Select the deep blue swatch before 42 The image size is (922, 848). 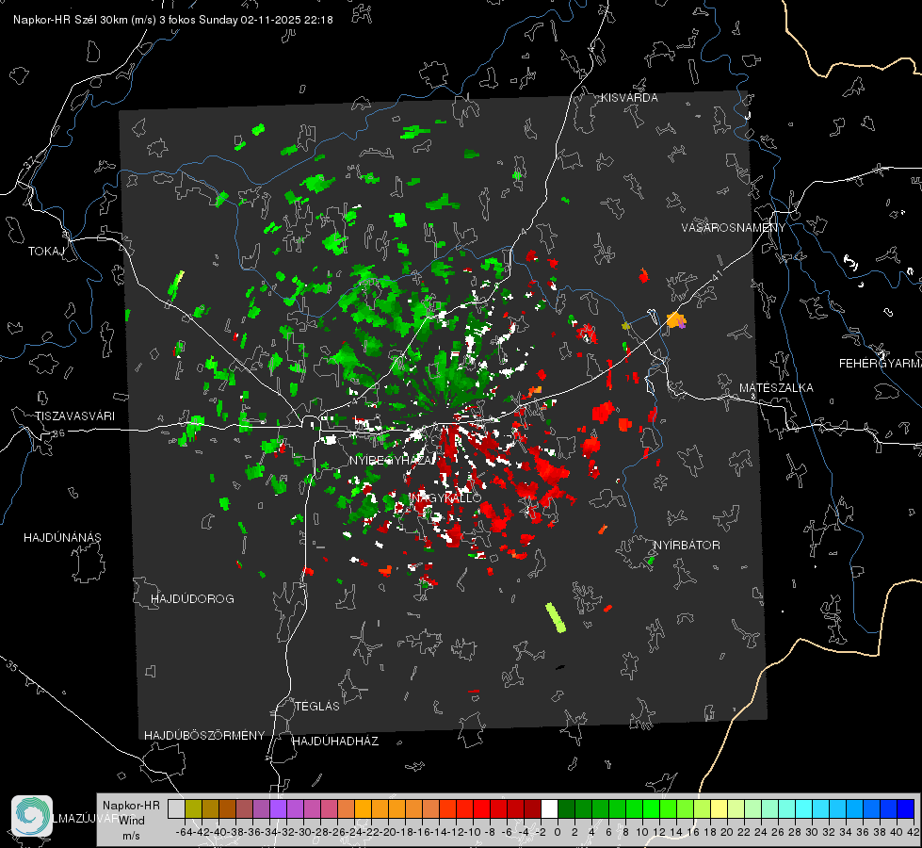click(x=906, y=808)
